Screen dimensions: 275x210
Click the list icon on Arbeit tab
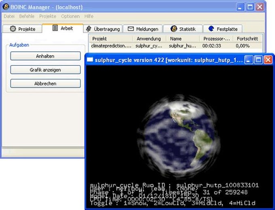coord(55,28)
